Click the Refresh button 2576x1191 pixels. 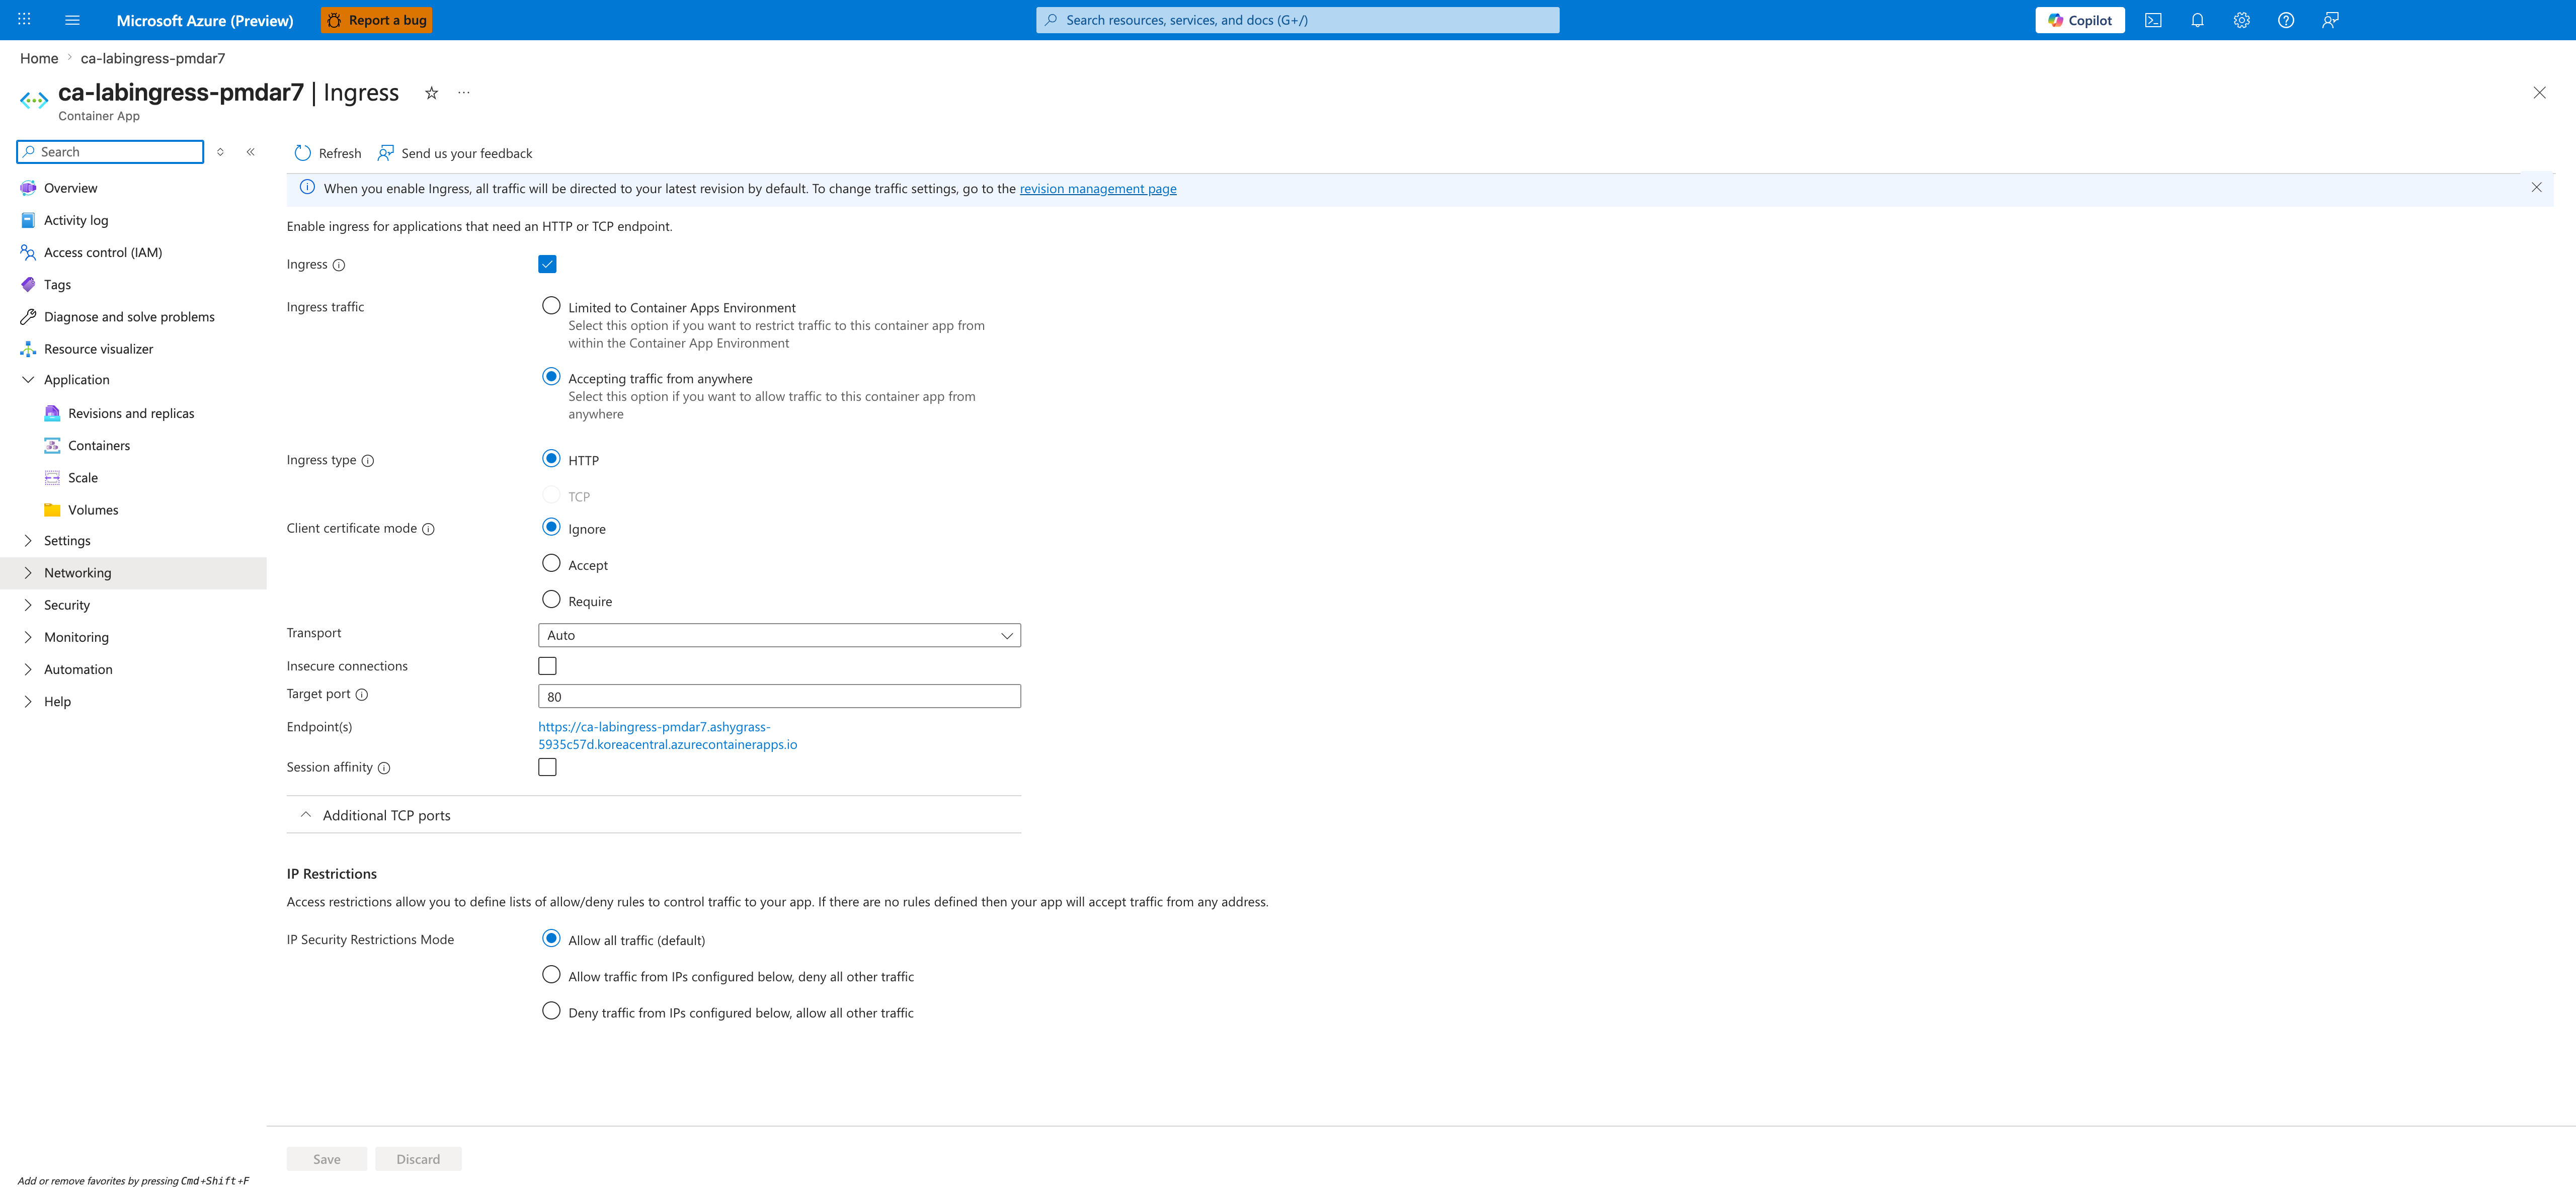pyautogui.click(x=327, y=153)
